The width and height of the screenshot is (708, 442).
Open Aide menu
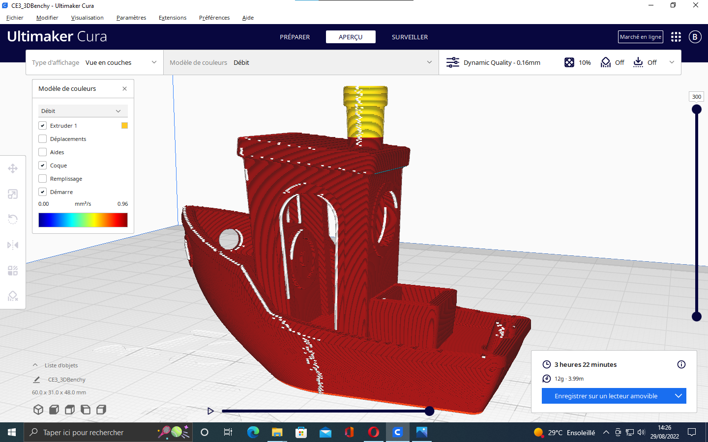pyautogui.click(x=248, y=18)
